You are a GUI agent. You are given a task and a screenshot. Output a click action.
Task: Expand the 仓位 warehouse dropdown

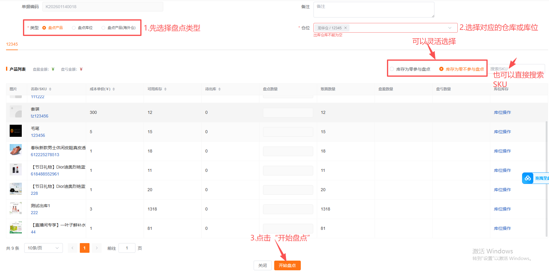click(x=450, y=28)
